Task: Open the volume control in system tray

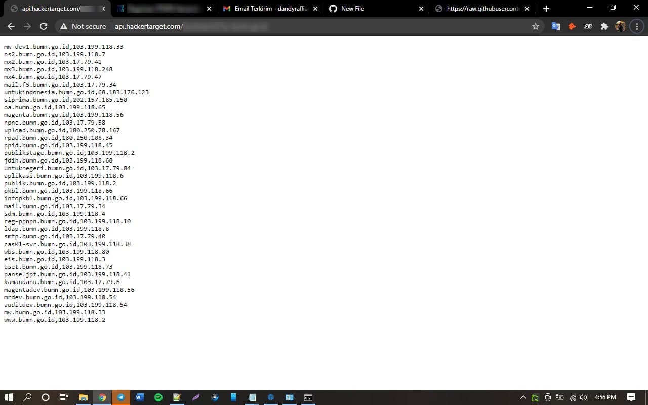Action: tap(584, 397)
